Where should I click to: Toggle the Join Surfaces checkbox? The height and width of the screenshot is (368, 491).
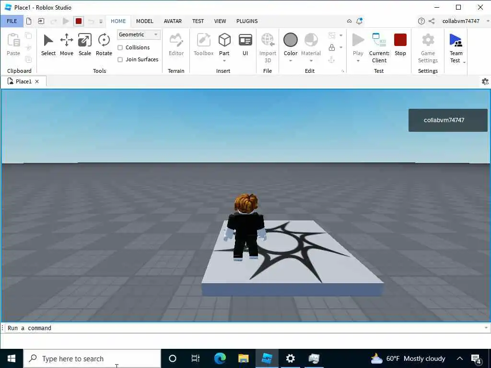120,59
